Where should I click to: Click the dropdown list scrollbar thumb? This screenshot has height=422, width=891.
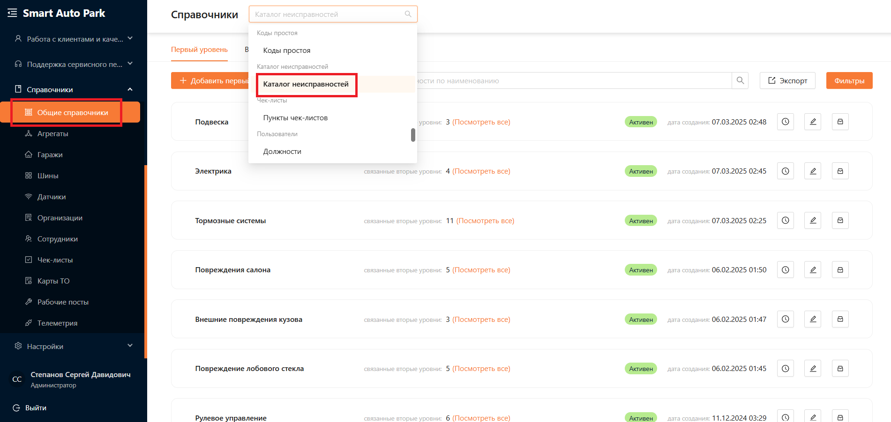pyautogui.click(x=413, y=135)
